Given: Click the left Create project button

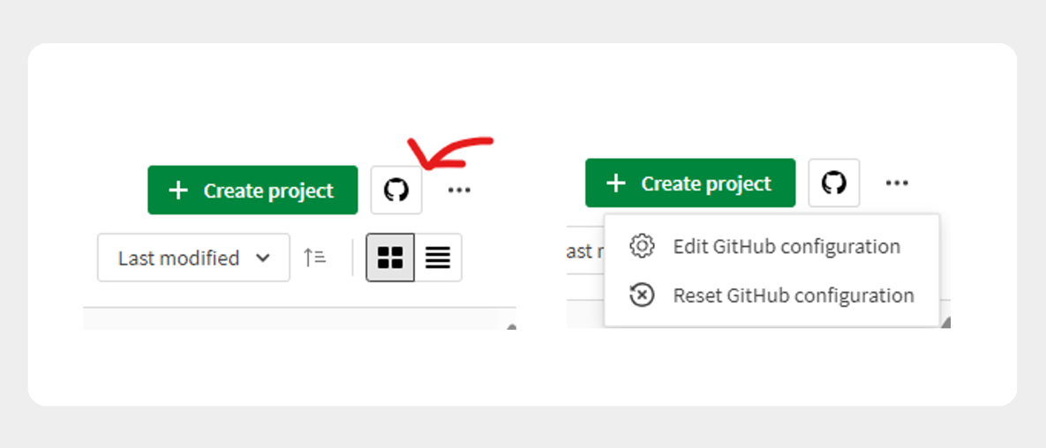Looking at the screenshot, I should tap(252, 190).
